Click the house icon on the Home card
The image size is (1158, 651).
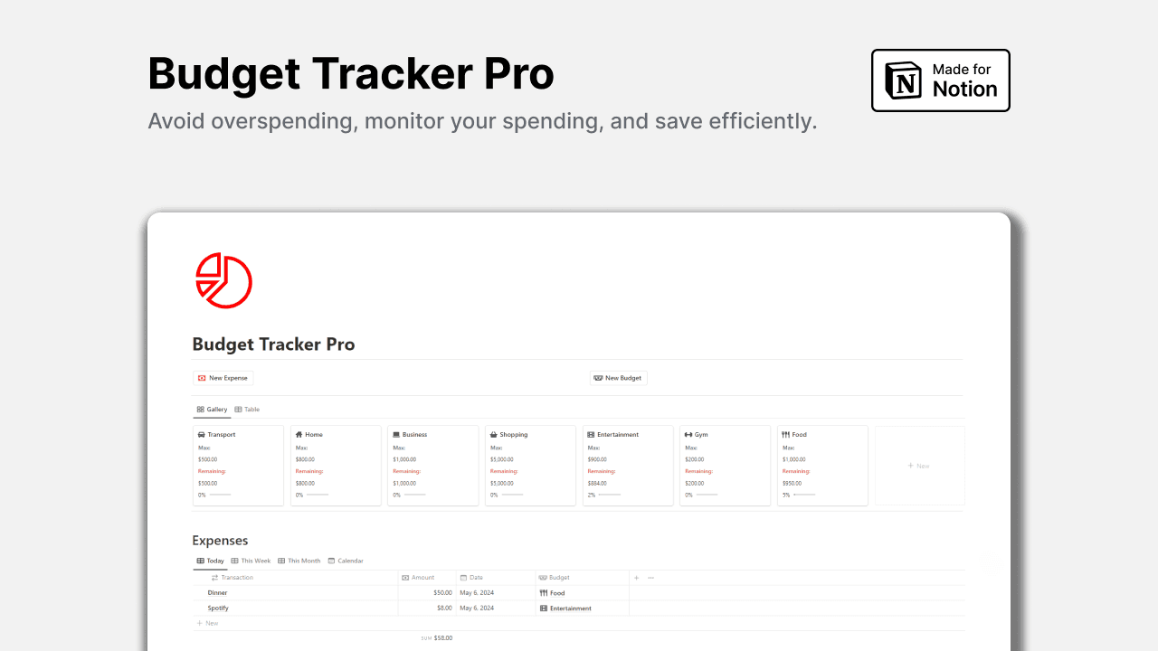pos(299,434)
